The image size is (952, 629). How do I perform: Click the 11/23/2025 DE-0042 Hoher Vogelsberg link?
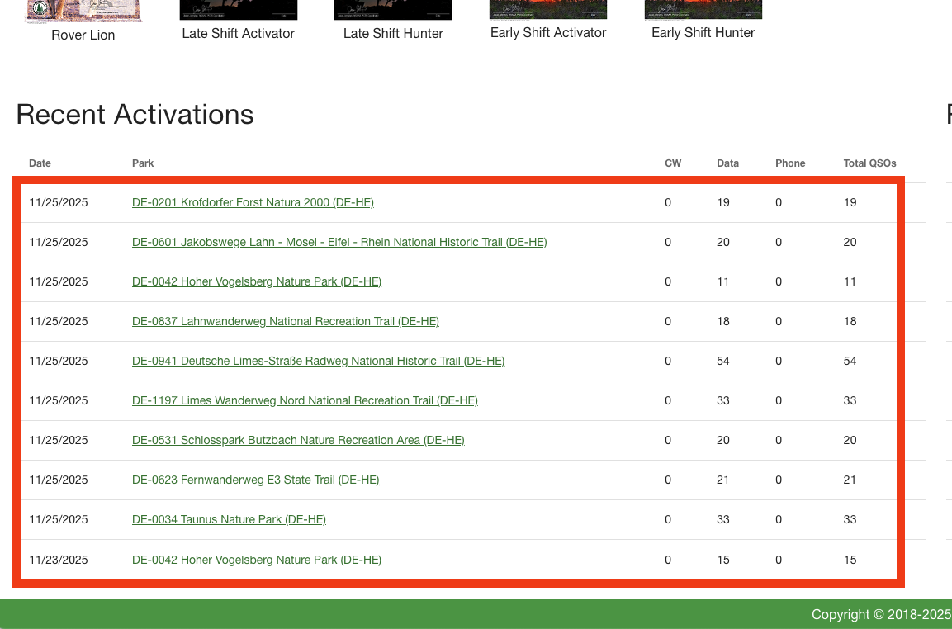pyautogui.click(x=257, y=560)
